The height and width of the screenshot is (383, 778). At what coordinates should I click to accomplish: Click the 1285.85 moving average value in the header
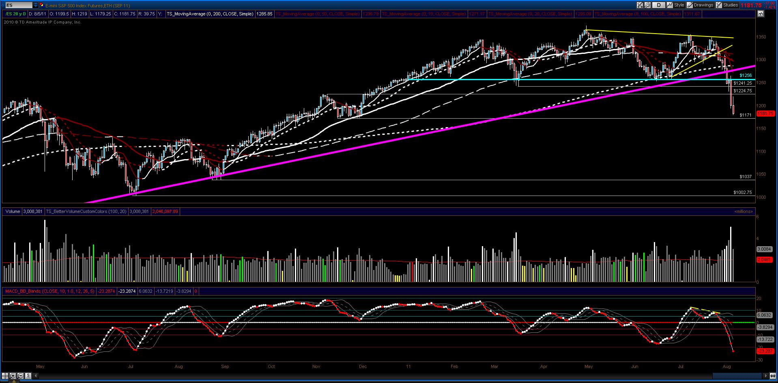point(264,14)
